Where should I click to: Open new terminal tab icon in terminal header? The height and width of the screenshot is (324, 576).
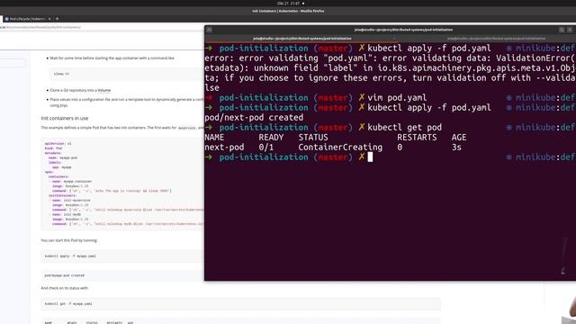click(x=209, y=30)
